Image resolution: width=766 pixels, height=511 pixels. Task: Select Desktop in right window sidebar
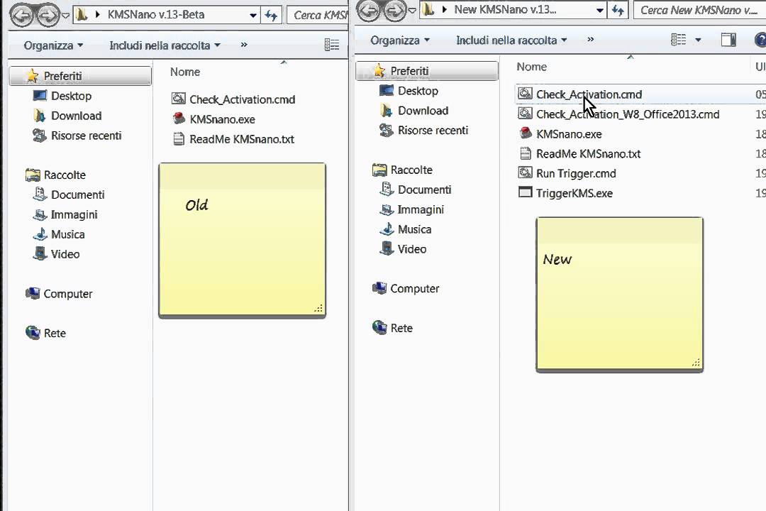409,90
